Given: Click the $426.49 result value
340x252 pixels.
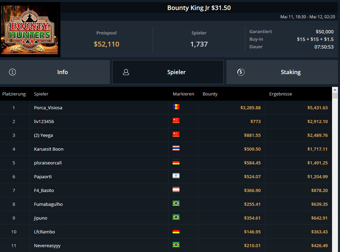Looking at the screenshot, I should (319, 246).
